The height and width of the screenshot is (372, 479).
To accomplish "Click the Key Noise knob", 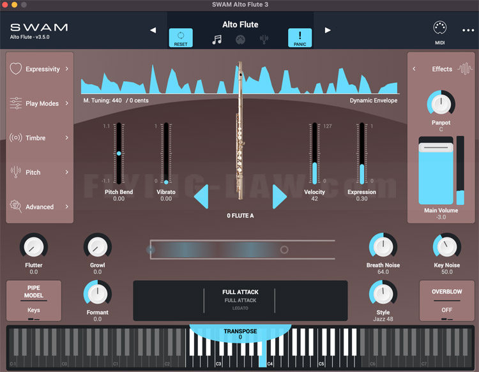I will [446, 247].
